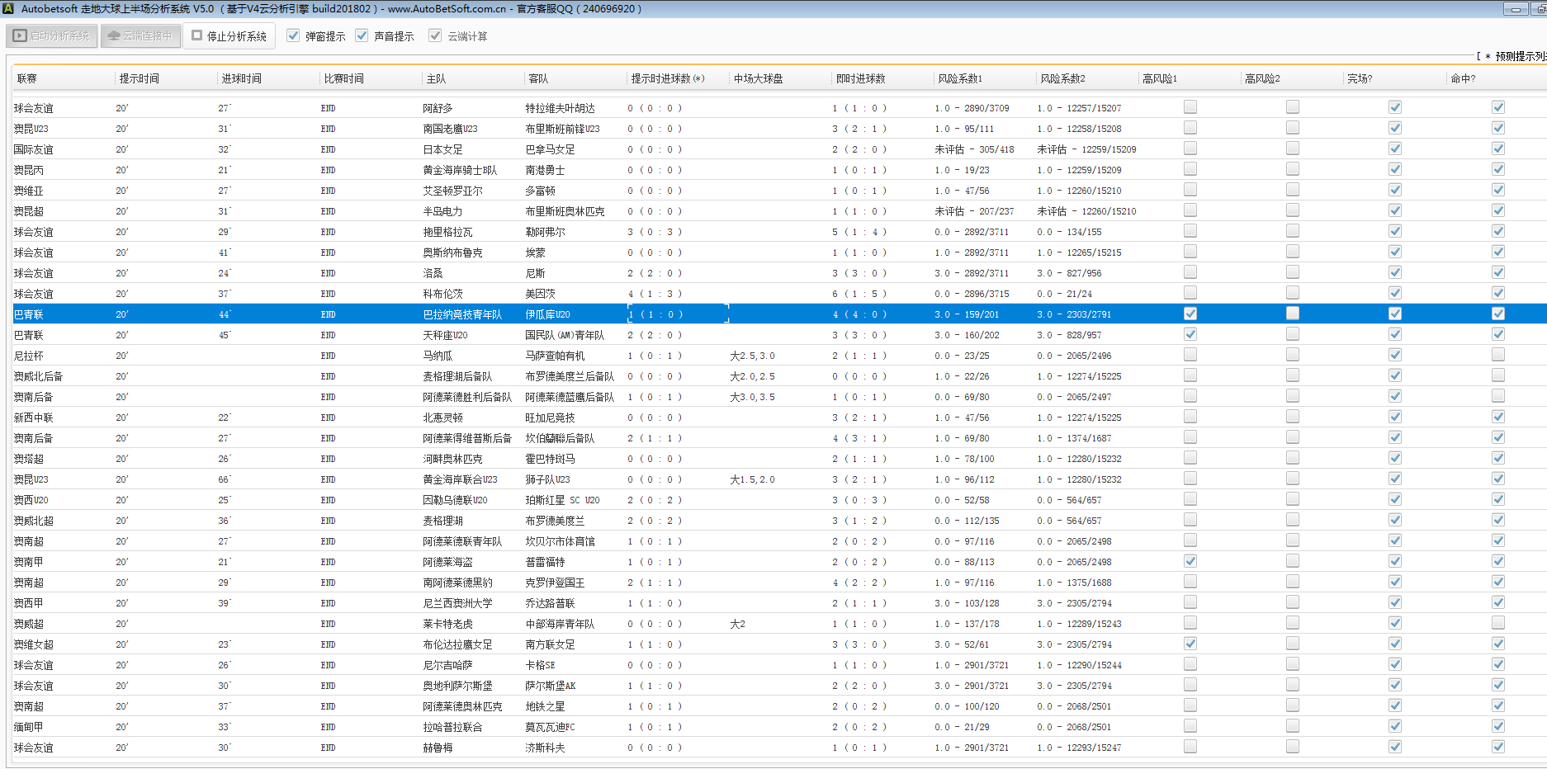Viewport: 1547px width, 769px height.
Task: Toggle the 云端计算 checkbox
Action: [x=435, y=36]
